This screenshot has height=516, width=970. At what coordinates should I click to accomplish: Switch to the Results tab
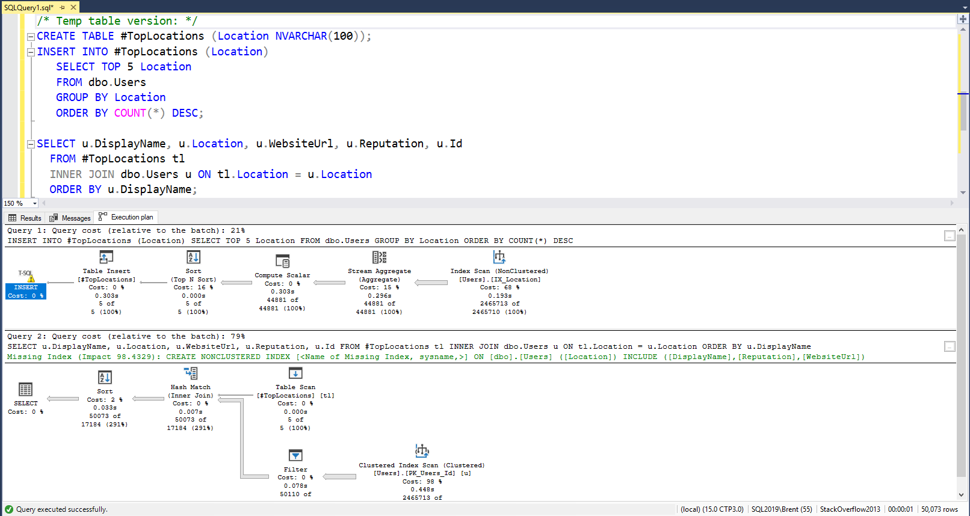(25, 218)
